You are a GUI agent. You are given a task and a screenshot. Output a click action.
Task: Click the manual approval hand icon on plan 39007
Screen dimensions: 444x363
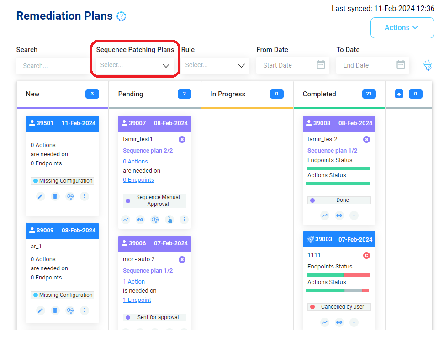(169, 220)
